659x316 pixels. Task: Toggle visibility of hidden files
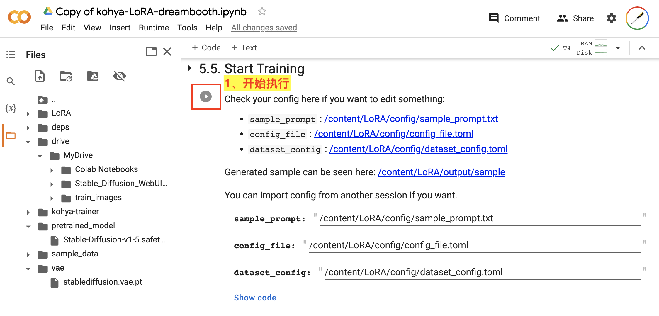coord(119,76)
